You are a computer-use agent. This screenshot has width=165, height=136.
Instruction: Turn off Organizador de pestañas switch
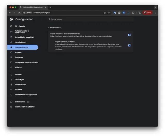point(129,45)
